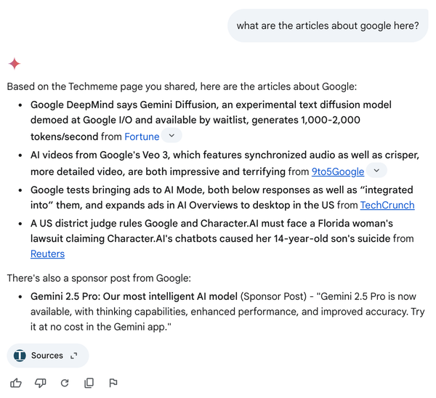Open the Reuters link
This screenshot has height=398, width=436.
click(x=47, y=253)
